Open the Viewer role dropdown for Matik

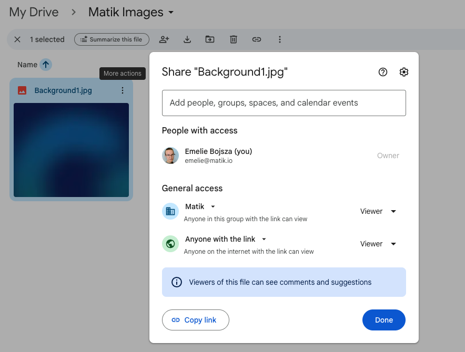tap(377, 211)
